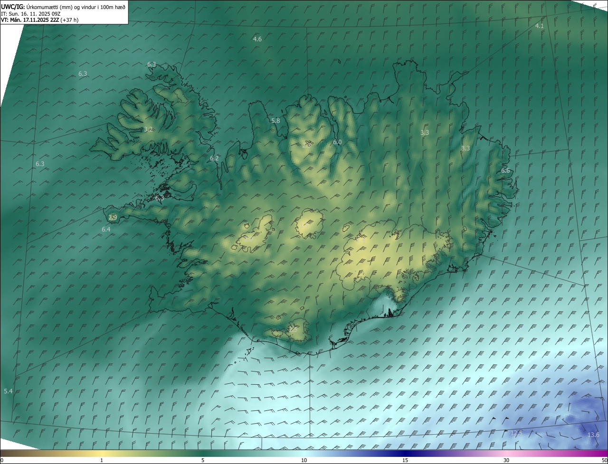
Task: Click the title text 'UWC/IG: Úrkomumætti (mm)'
Action: 38,7
